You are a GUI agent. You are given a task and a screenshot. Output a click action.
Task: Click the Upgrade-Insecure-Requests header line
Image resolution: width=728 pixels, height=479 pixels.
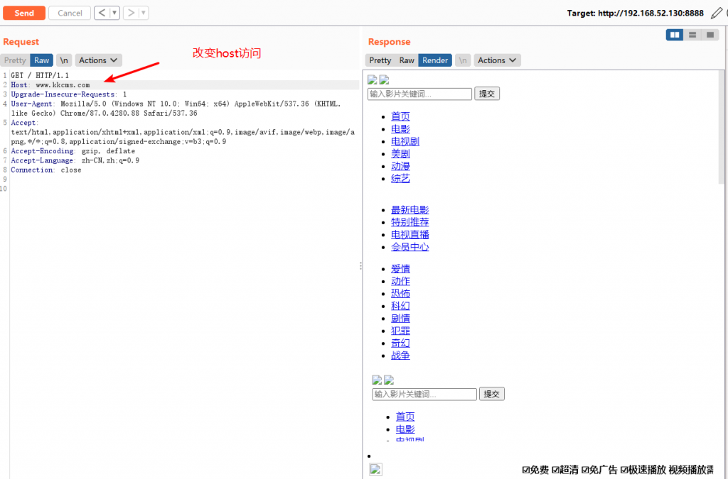coord(69,94)
